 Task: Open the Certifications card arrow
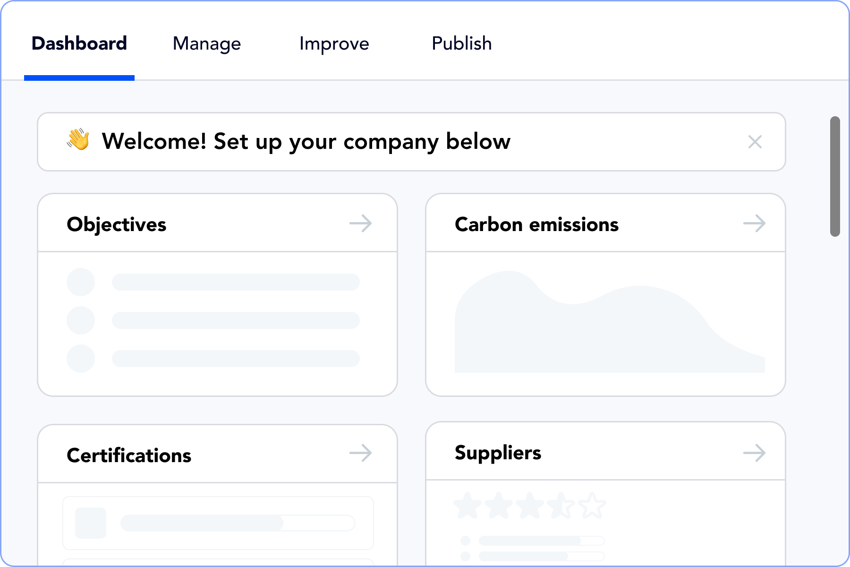(361, 454)
